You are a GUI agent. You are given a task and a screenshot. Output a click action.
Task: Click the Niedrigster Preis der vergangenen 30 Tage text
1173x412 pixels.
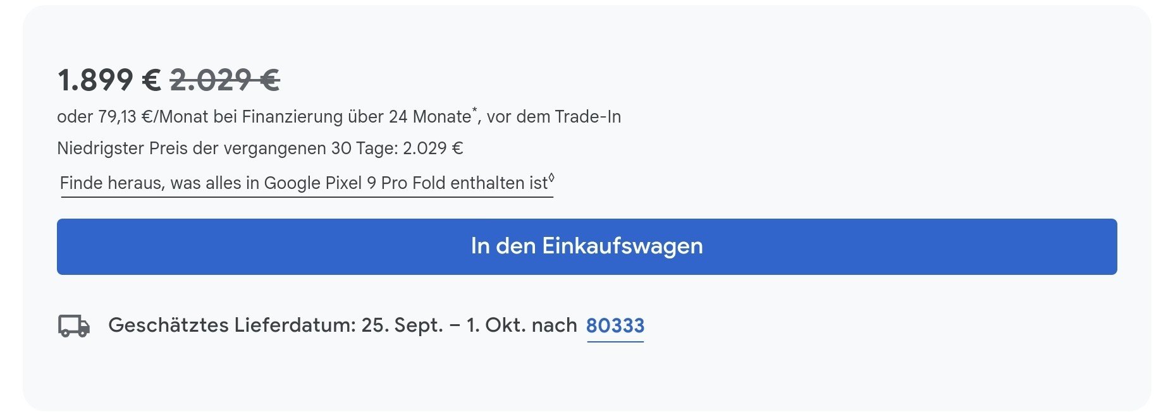228,148
